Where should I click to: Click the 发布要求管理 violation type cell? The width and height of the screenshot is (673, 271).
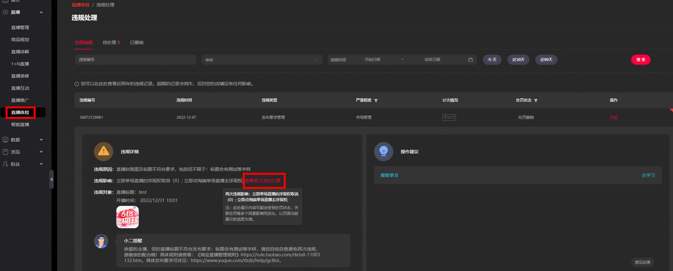click(273, 117)
